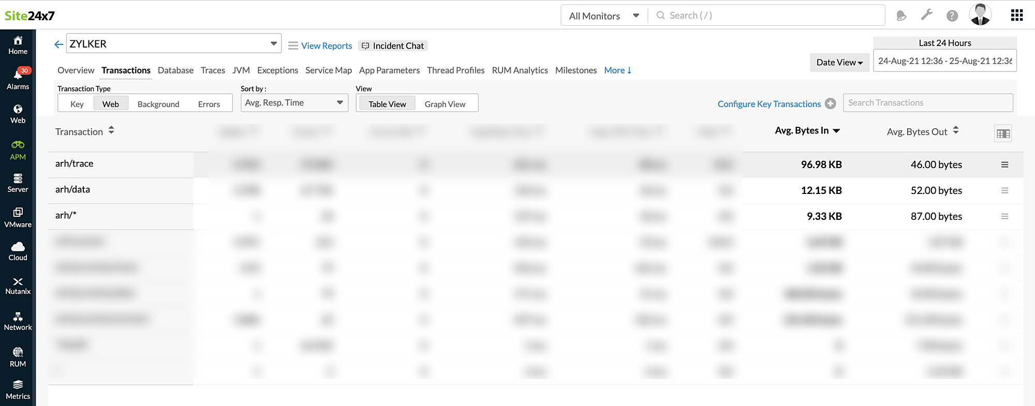Click the help question mark icon

952,16
